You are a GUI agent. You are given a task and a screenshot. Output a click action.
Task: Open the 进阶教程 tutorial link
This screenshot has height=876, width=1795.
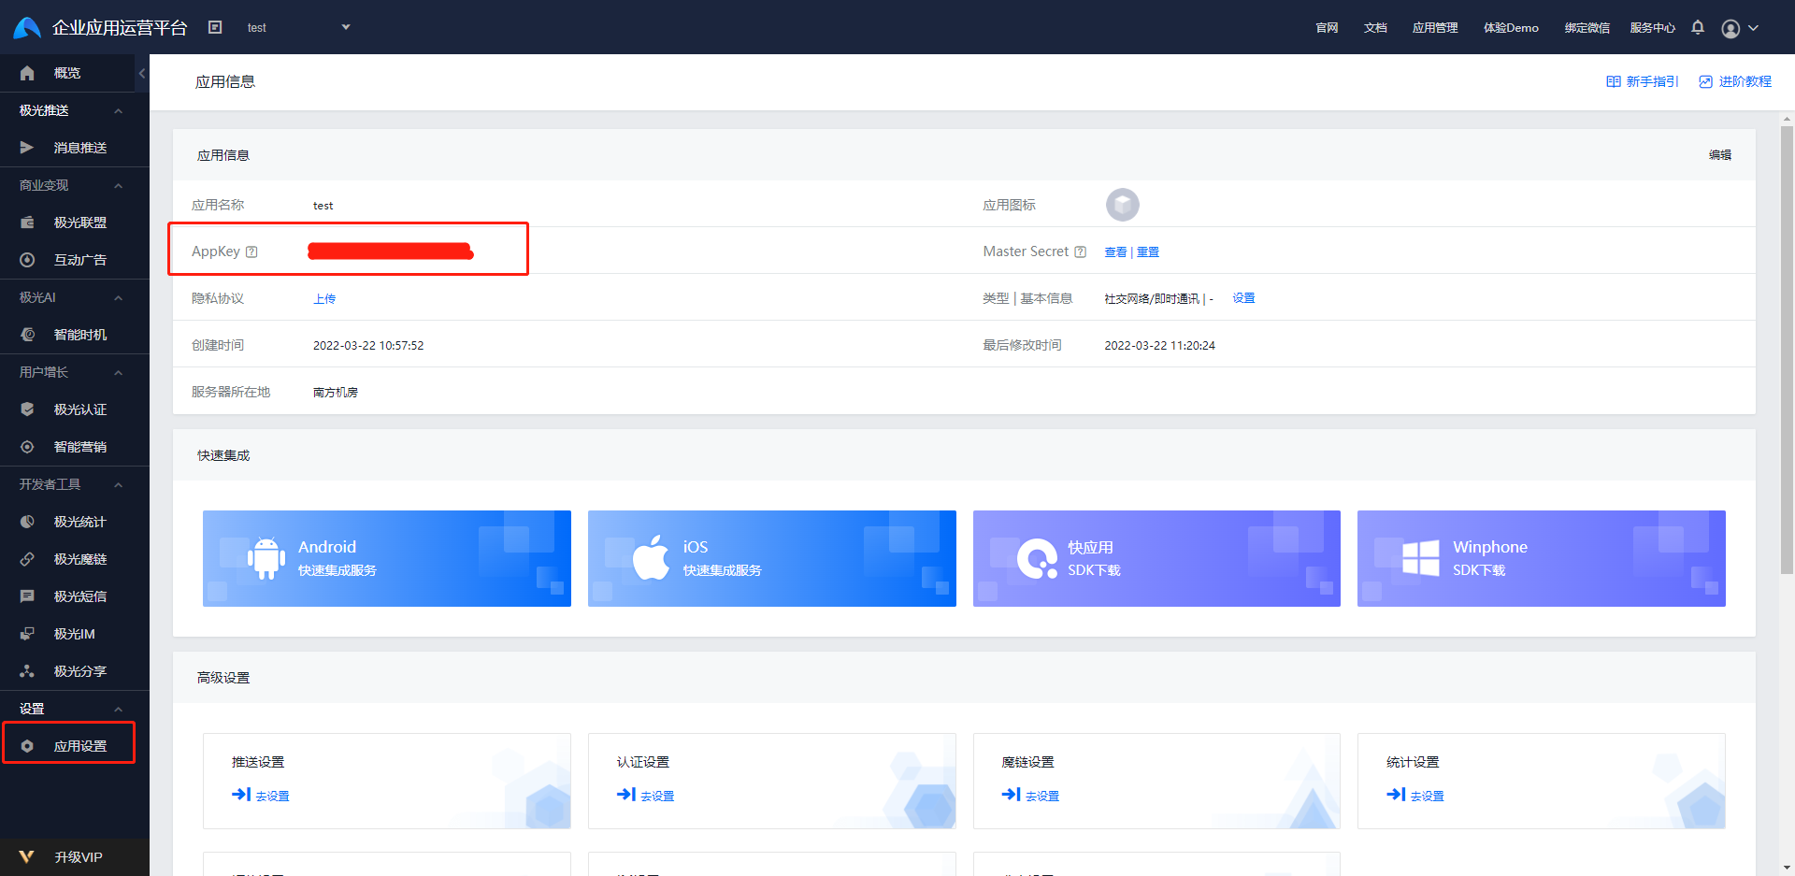pyautogui.click(x=1735, y=81)
